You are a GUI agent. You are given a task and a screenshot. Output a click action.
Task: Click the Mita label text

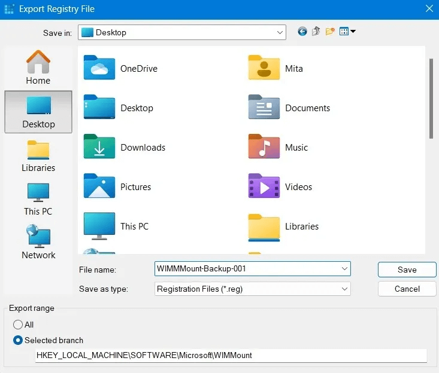(x=293, y=69)
